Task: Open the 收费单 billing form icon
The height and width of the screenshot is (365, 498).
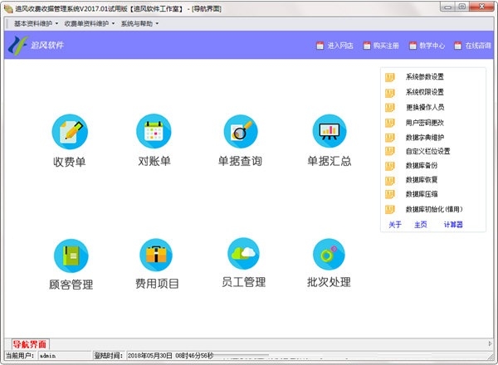Action: coord(70,130)
